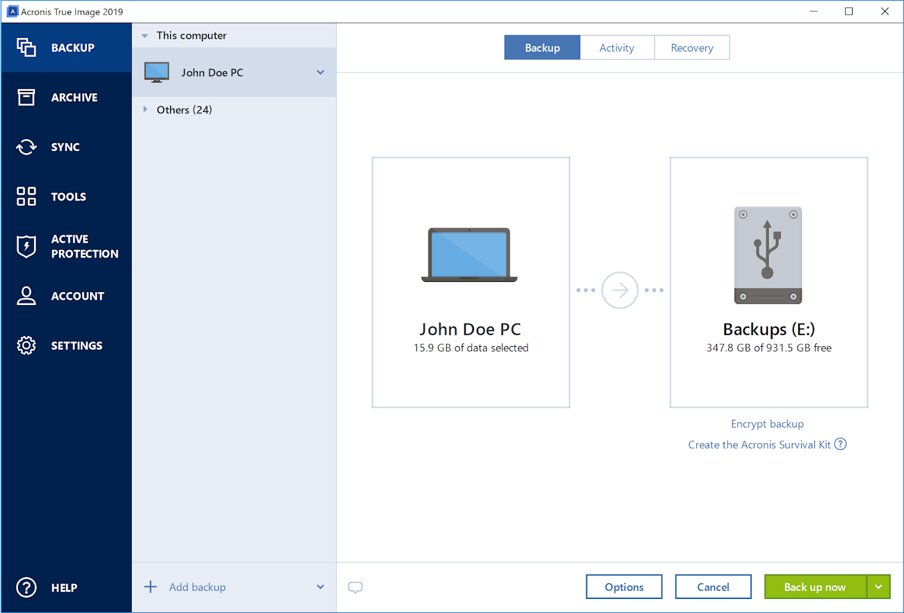Open the Settings gear icon
Screen dimensions: 904x613
[26, 345]
